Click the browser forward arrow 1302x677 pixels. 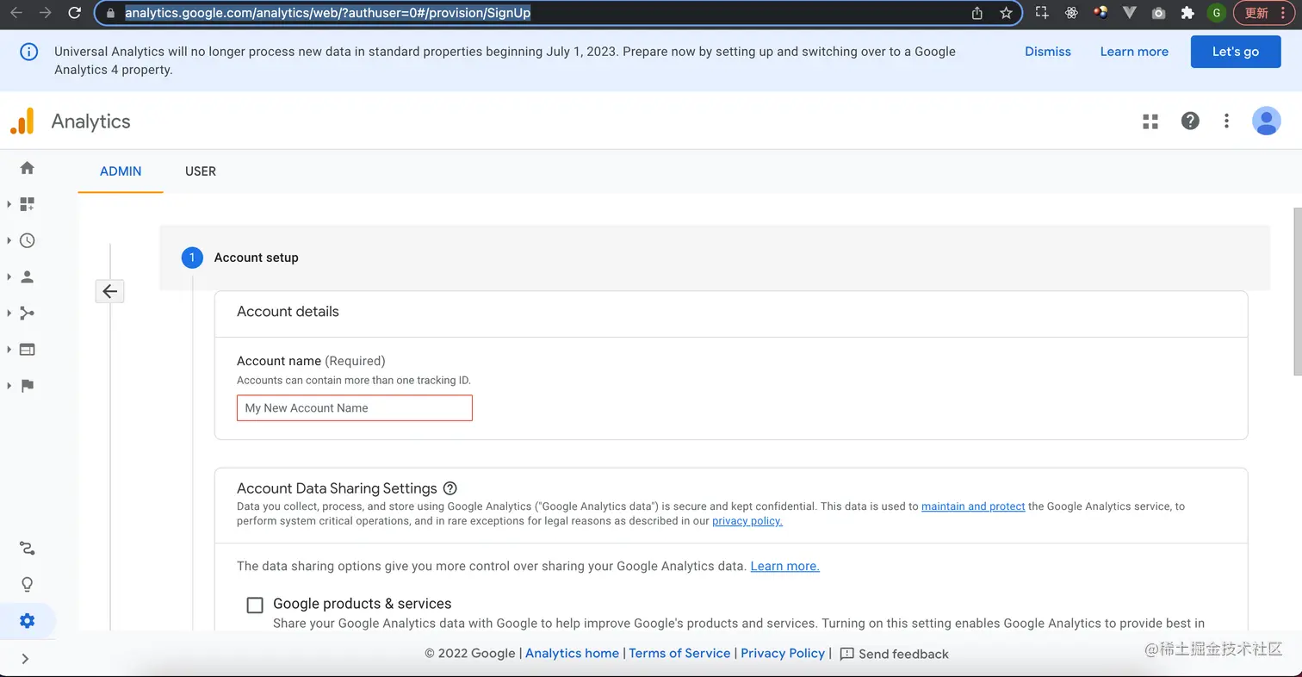pyautogui.click(x=46, y=13)
